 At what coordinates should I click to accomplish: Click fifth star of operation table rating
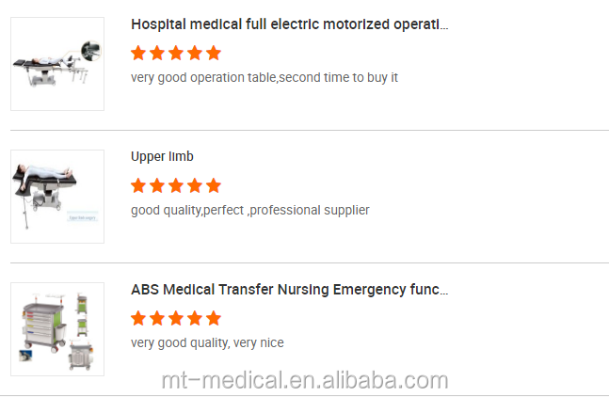tap(214, 53)
